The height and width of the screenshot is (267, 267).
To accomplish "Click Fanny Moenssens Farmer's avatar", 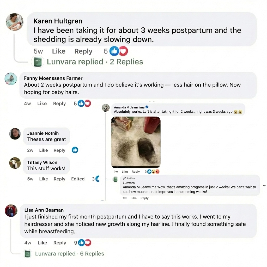I will tap(11, 79).
